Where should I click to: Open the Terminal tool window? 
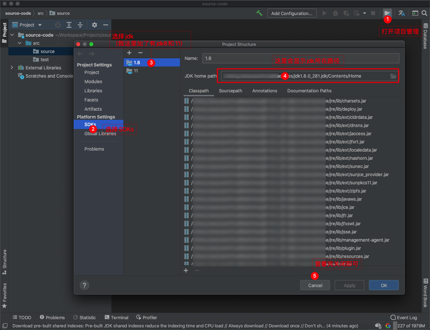pyautogui.click(x=116, y=318)
